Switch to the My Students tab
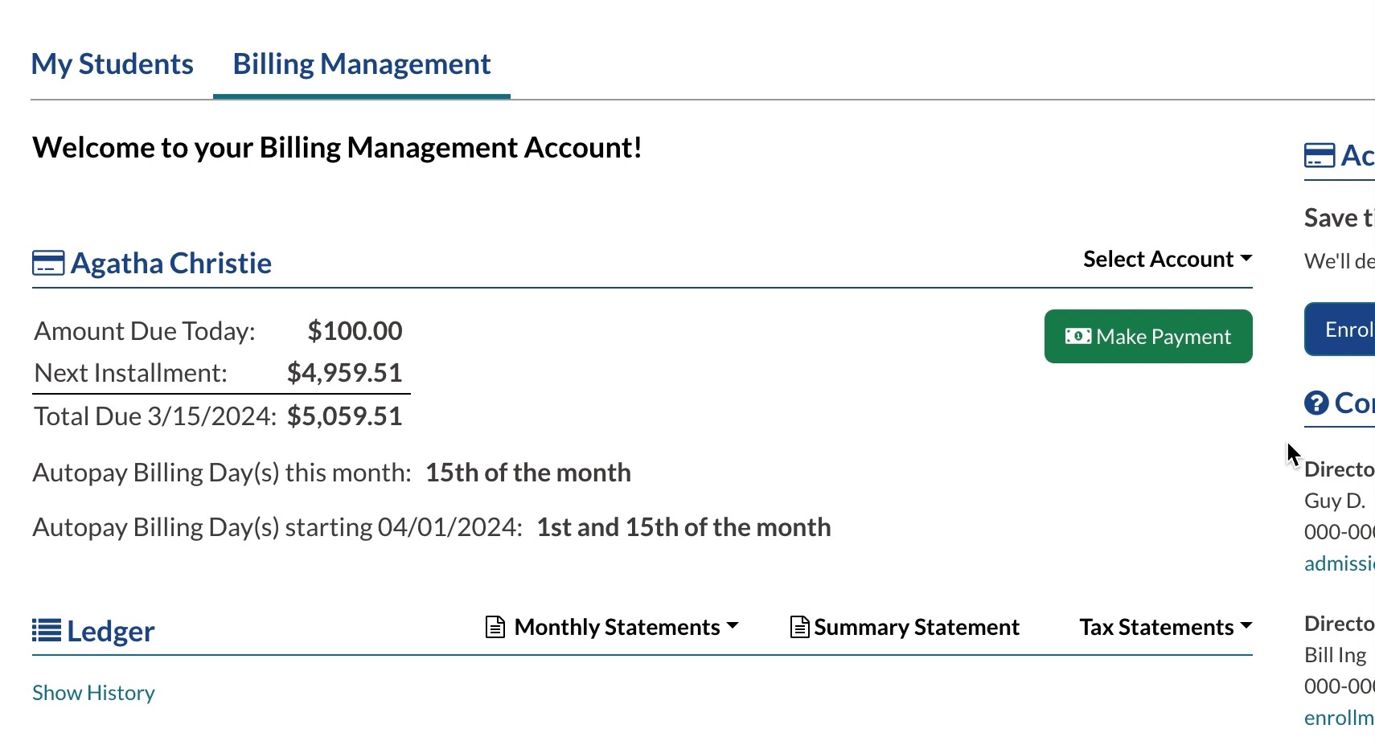 (x=112, y=64)
